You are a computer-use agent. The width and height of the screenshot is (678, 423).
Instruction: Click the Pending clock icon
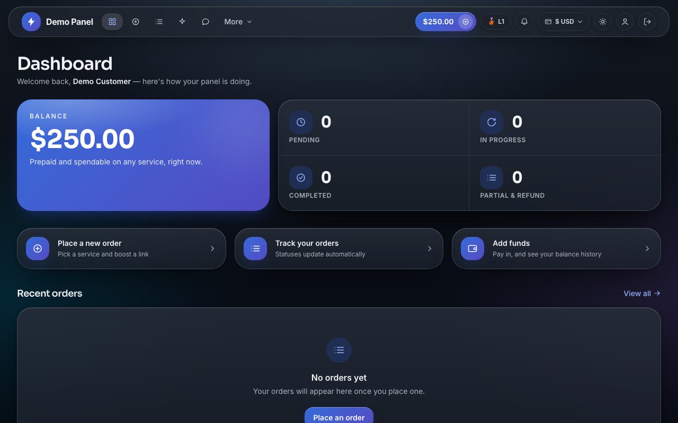click(x=301, y=122)
